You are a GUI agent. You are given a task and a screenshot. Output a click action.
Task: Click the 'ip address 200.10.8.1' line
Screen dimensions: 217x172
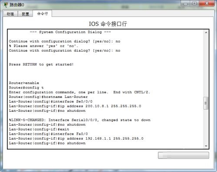tap(75, 106)
